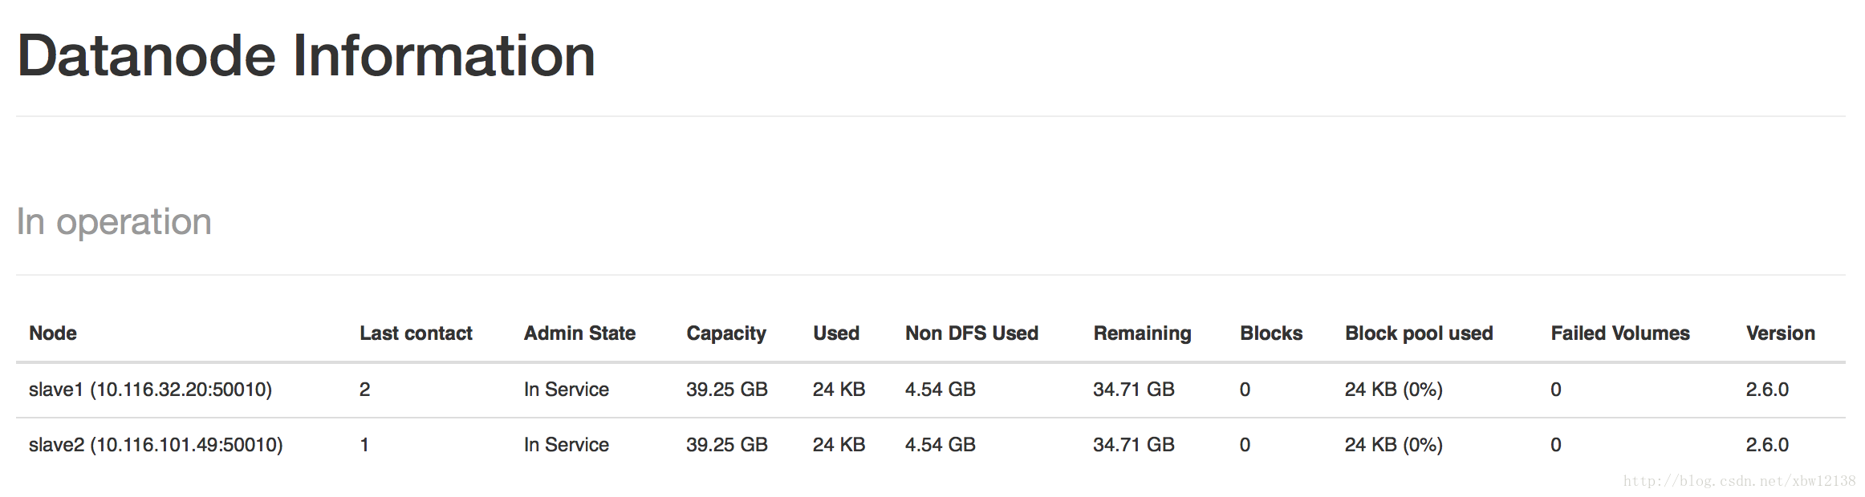Click the Non DFS Used header

tap(972, 333)
